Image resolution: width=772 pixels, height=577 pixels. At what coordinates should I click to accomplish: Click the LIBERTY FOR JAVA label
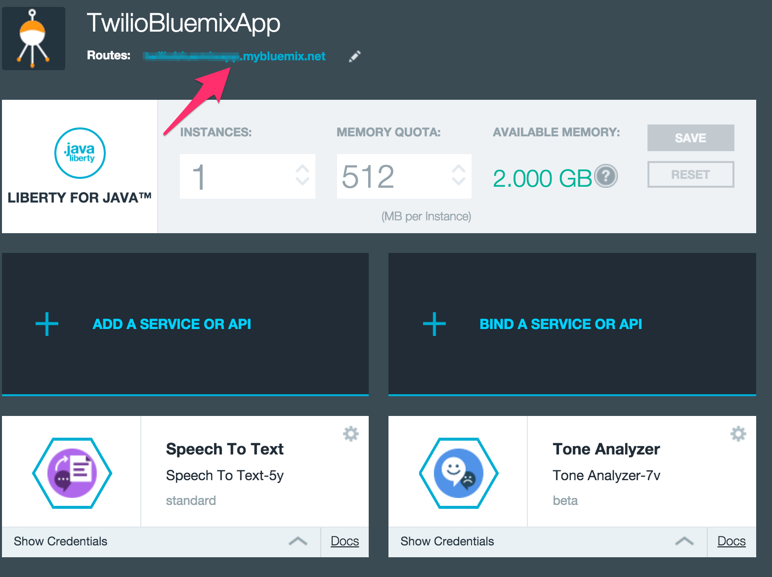80,198
